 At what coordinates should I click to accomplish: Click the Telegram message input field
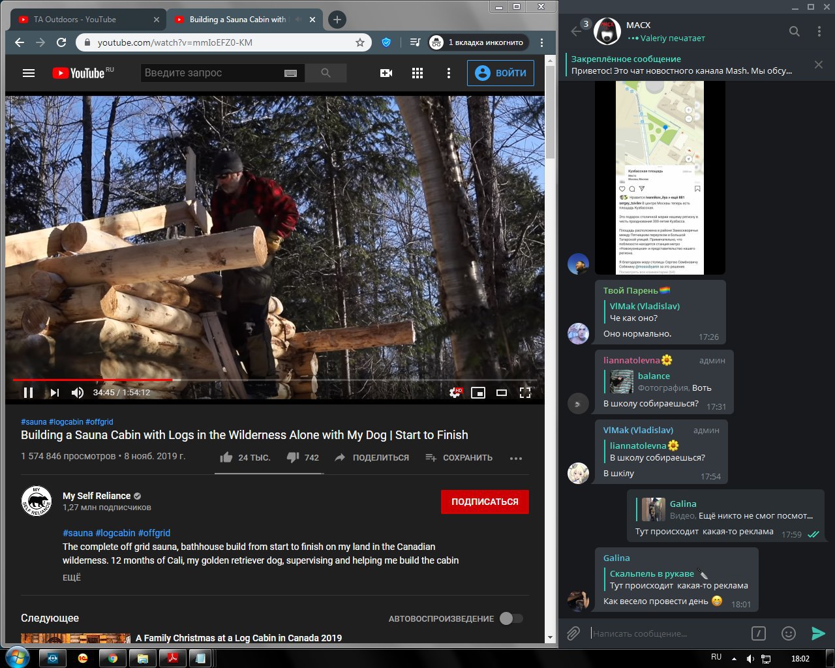tap(667, 633)
